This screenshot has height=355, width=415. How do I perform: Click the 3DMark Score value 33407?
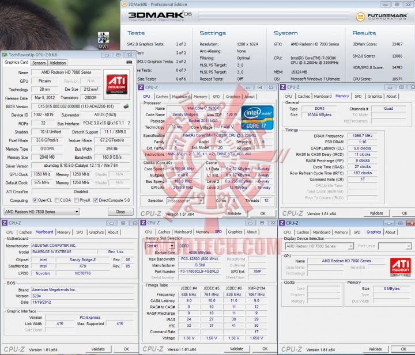[397, 44]
